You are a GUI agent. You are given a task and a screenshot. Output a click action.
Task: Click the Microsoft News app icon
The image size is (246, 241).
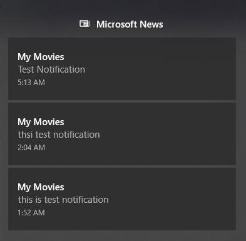pyautogui.click(x=85, y=24)
